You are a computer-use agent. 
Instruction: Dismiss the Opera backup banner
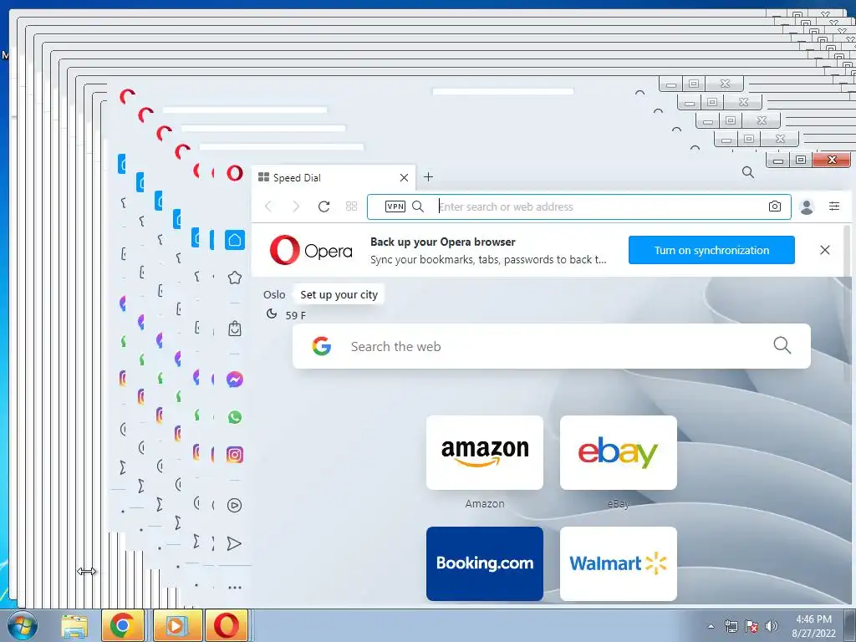(x=825, y=250)
